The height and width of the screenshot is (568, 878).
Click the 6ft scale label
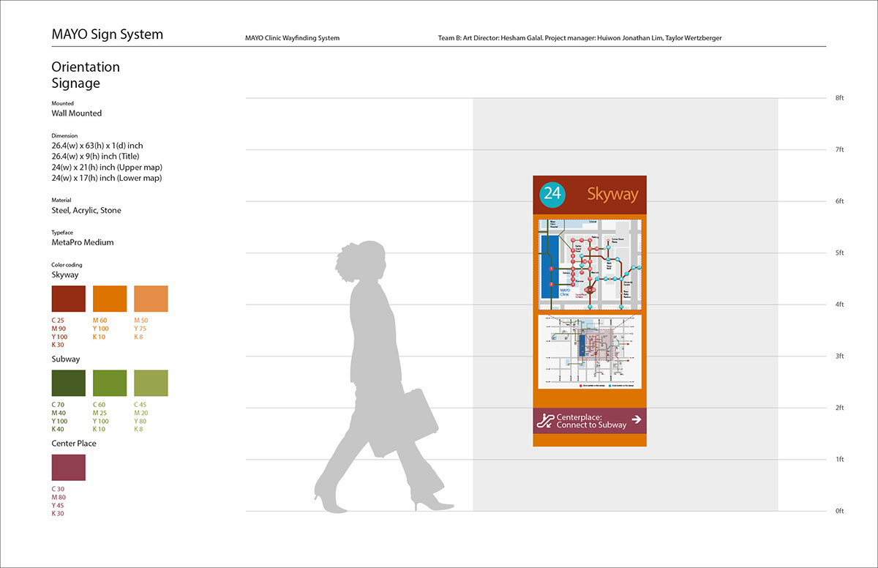(x=840, y=201)
